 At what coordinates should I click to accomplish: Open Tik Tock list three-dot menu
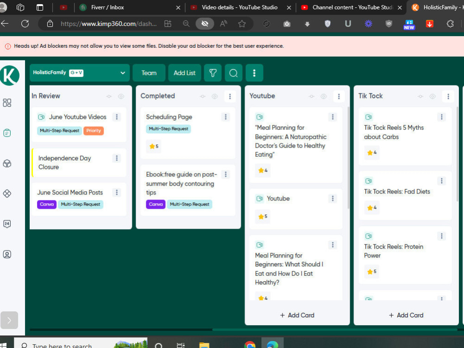448,97
